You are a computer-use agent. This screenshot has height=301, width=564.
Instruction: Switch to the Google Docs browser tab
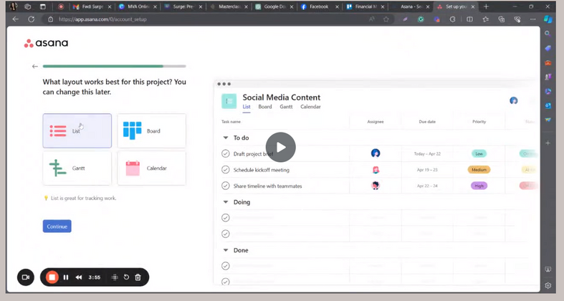(274, 6)
